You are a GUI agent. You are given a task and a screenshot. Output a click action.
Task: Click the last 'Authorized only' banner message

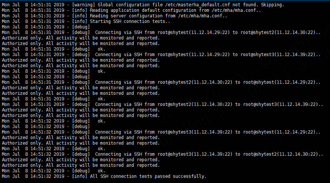81,165
